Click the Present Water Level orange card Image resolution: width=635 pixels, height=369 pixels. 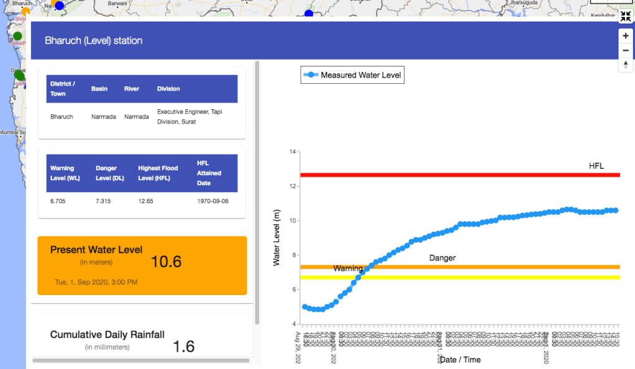[x=142, y=265]
